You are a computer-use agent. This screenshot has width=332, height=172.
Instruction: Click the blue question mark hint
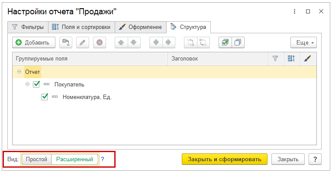point(103,159)
